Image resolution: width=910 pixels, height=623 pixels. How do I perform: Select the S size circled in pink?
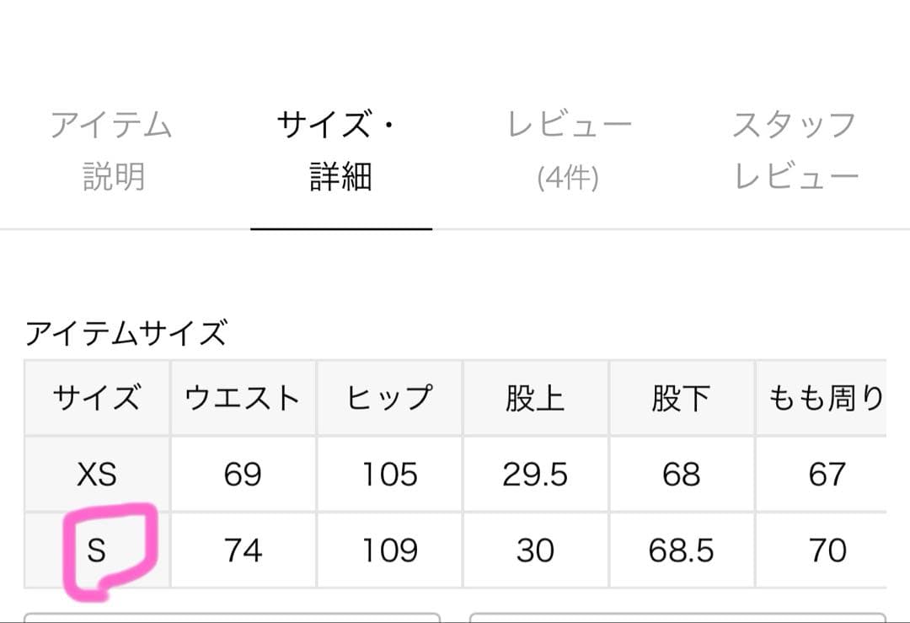[96, 550]
